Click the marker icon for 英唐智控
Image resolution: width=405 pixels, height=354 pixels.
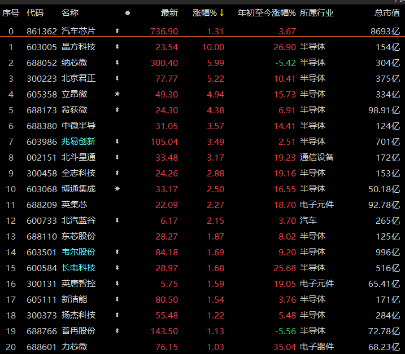[117, 284]
